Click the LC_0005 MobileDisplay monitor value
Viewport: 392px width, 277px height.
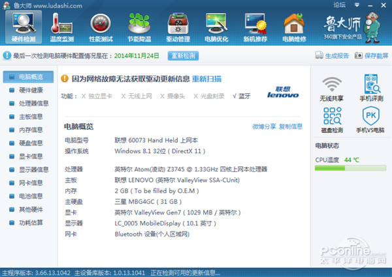(x=165, y=223)
